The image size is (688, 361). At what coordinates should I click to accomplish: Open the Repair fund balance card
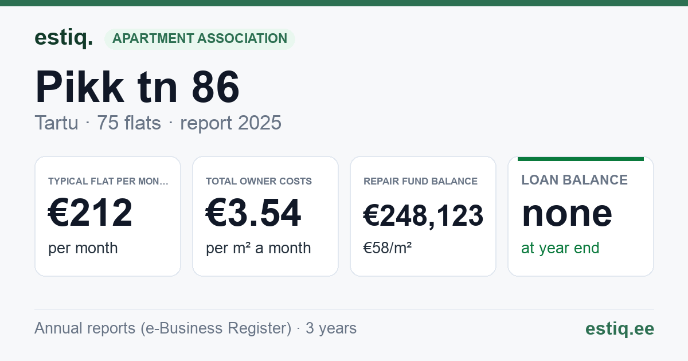pyautogui.click(x=423, y=216)
